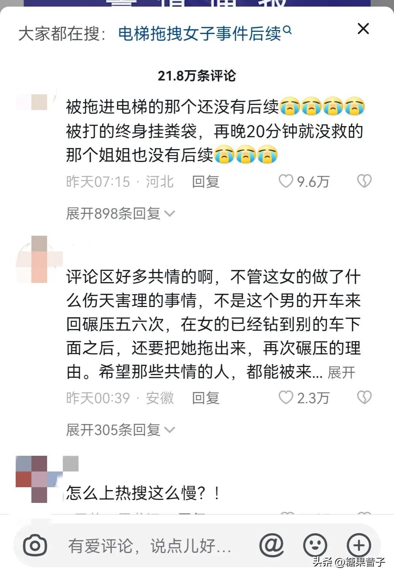
Task: Like the Anhui comment with 2.3万 hearts
Action: (x=286, y=397)
